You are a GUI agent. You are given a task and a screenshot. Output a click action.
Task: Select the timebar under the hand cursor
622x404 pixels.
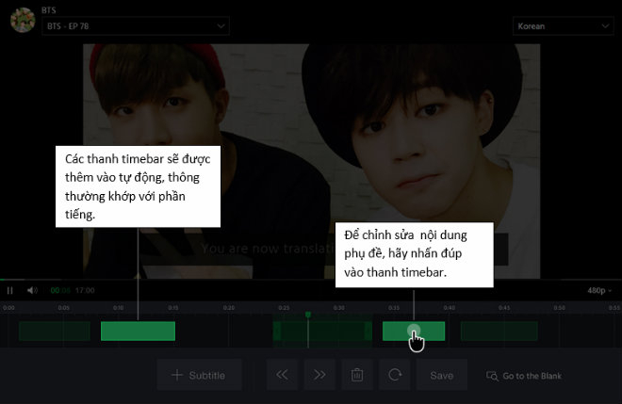click(413, 331)
